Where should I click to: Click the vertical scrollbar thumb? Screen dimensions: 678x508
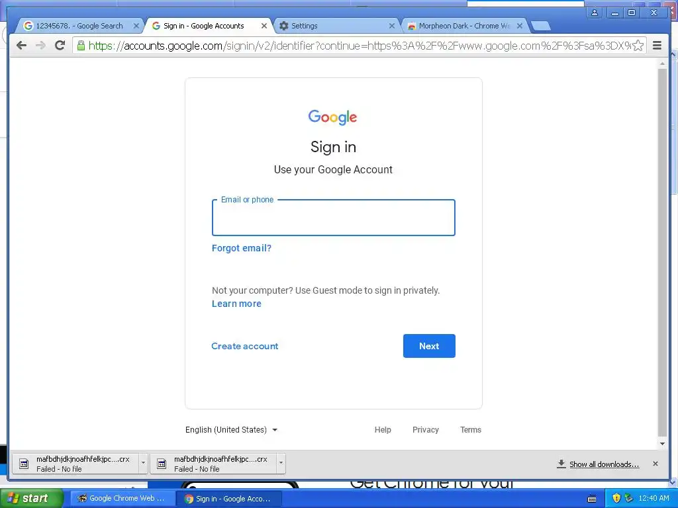662,253
